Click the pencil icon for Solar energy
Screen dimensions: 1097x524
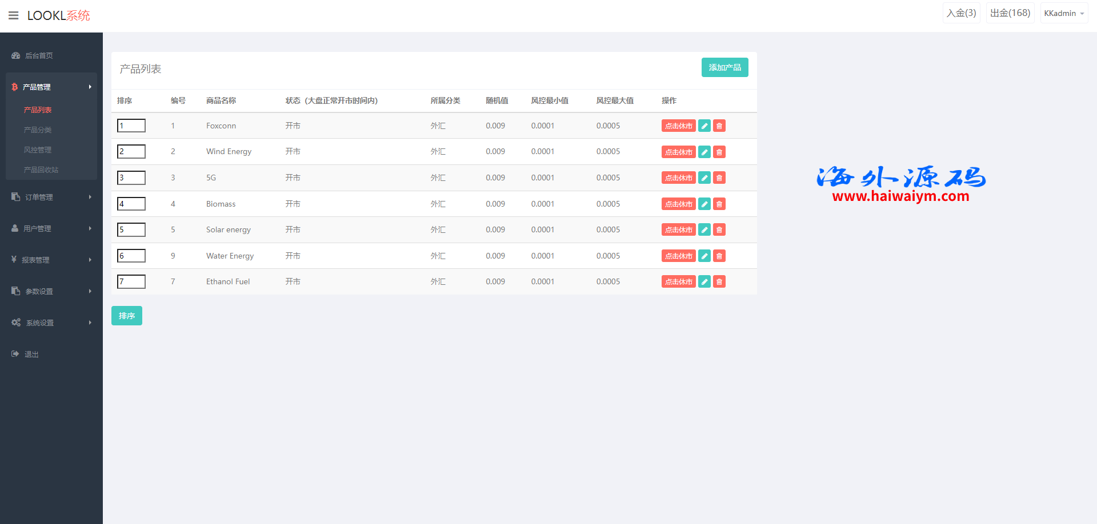coord(704,230)
